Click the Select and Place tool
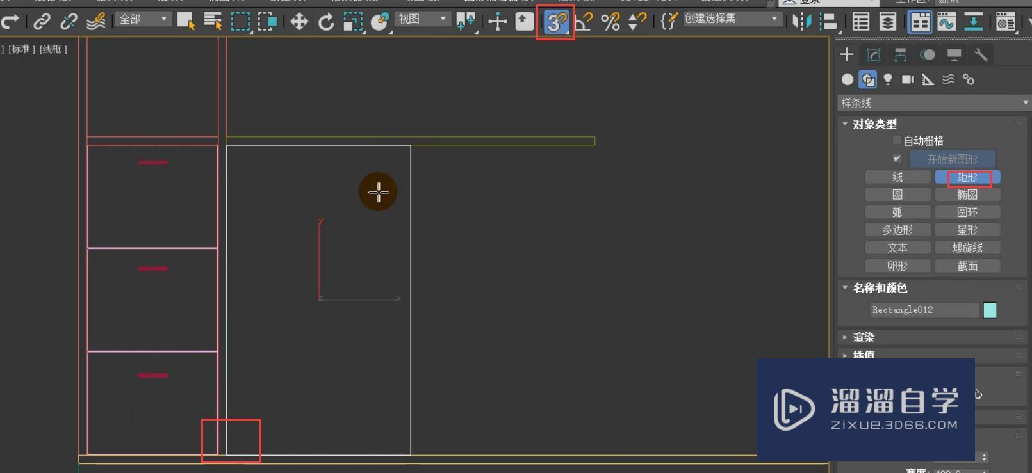Viewport: 1032px width, 473px height. pyautogui.click(x=380, y=22)
